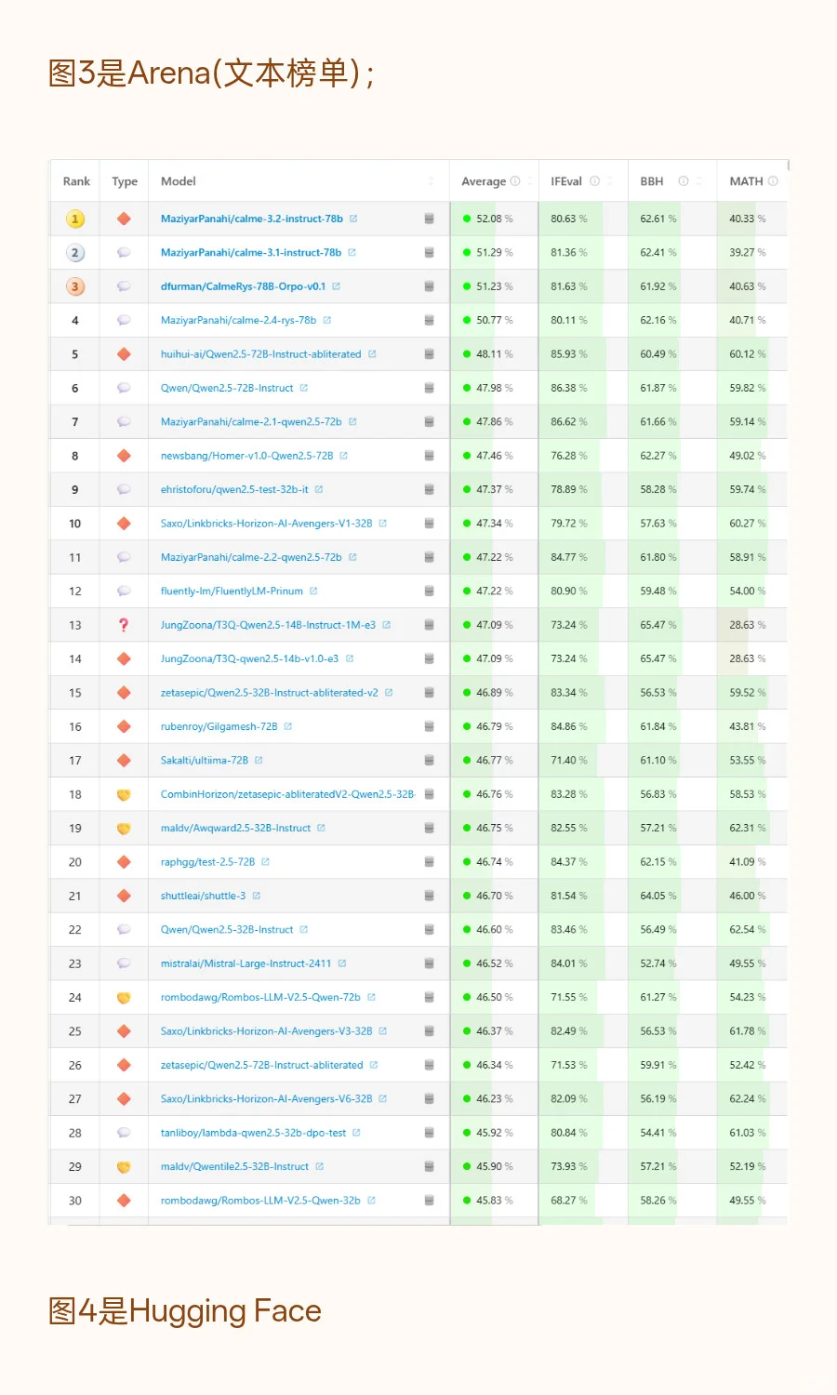Image resolution: width=837 pixels, height=1395 pixels.
Task: Click handshake type icon in rank 18 row
Action: [x=124, y=794]
